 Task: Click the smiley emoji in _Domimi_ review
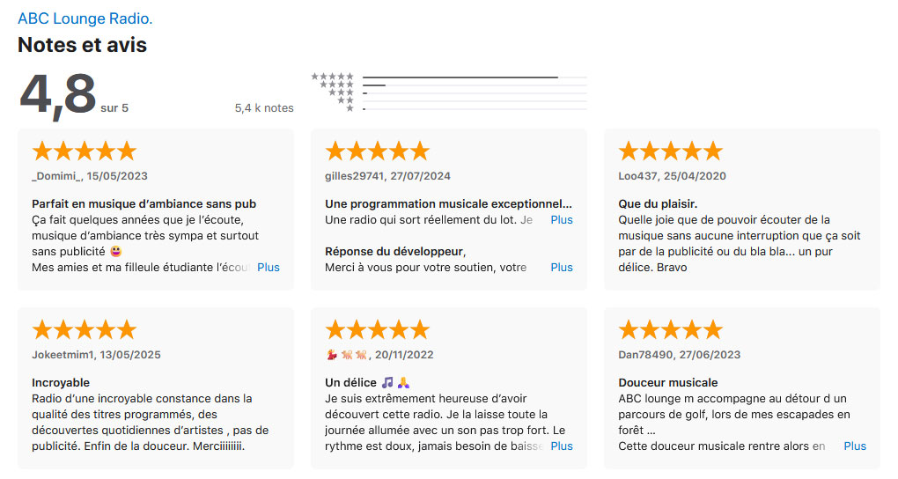[116, 251]
